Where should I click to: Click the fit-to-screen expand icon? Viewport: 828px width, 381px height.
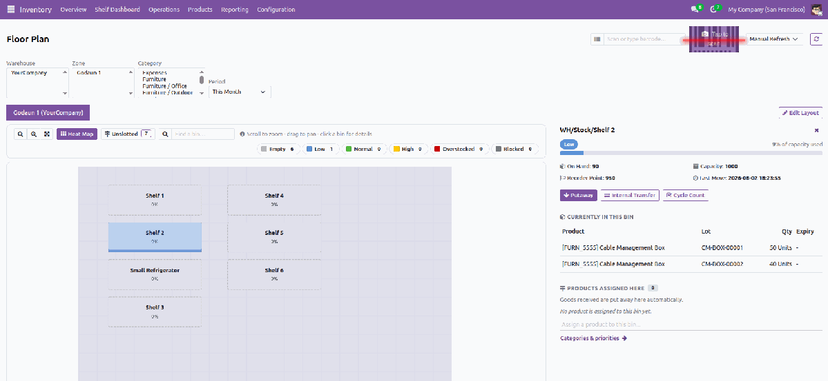coord(47,134)
